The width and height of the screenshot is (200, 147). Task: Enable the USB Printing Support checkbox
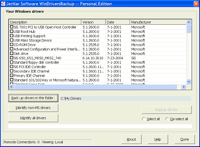tap(12, 35)
